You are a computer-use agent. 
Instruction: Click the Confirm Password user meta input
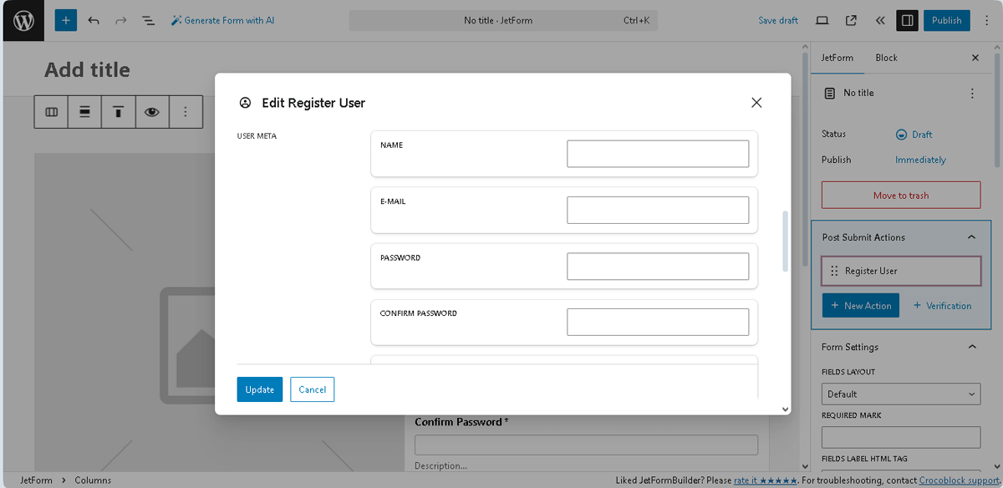pyautogui.click(x=658, y=322)
